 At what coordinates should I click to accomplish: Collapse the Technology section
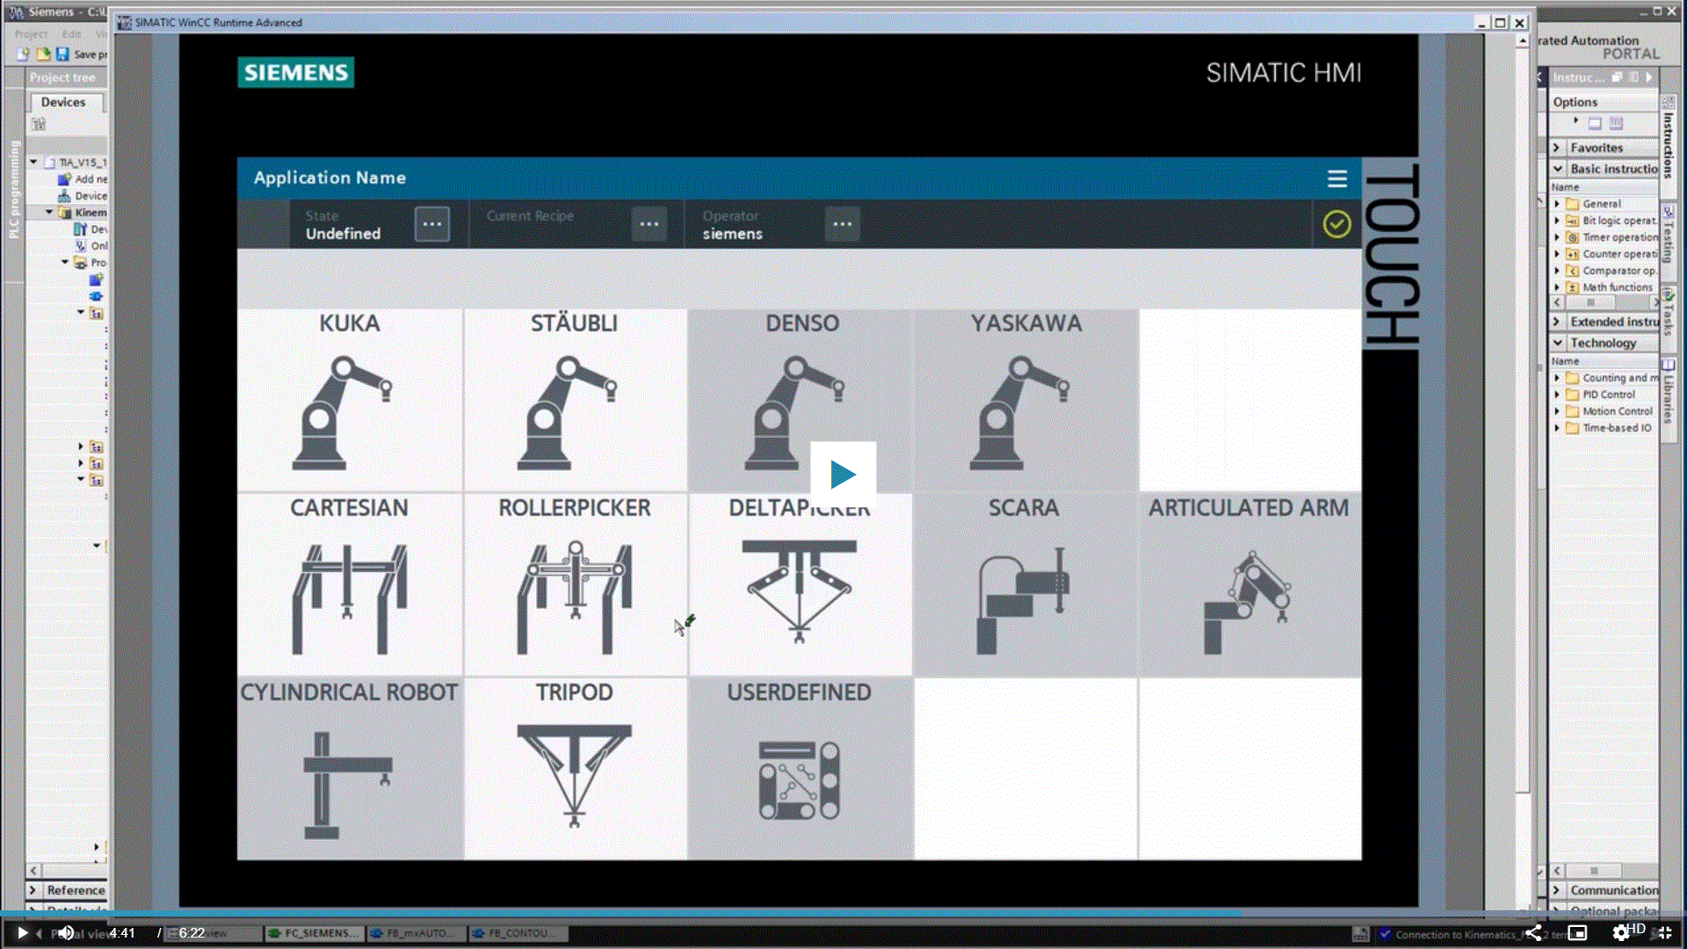(1557, 343)
